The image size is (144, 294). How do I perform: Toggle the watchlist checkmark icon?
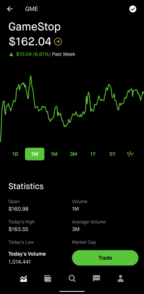[133, 9]
